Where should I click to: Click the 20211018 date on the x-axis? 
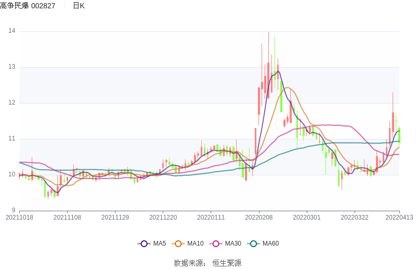pyautogui.click(x=19, y=217)
